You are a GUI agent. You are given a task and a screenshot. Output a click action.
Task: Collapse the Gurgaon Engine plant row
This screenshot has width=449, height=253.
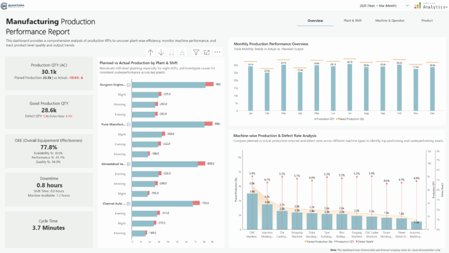coord(129,85)
